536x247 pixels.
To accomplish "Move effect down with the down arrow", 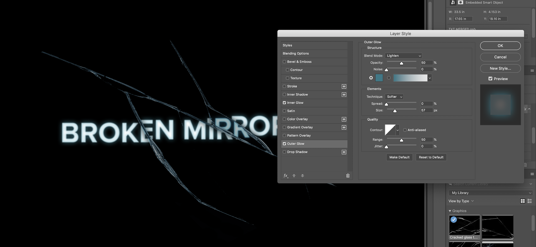I will 303,176.
